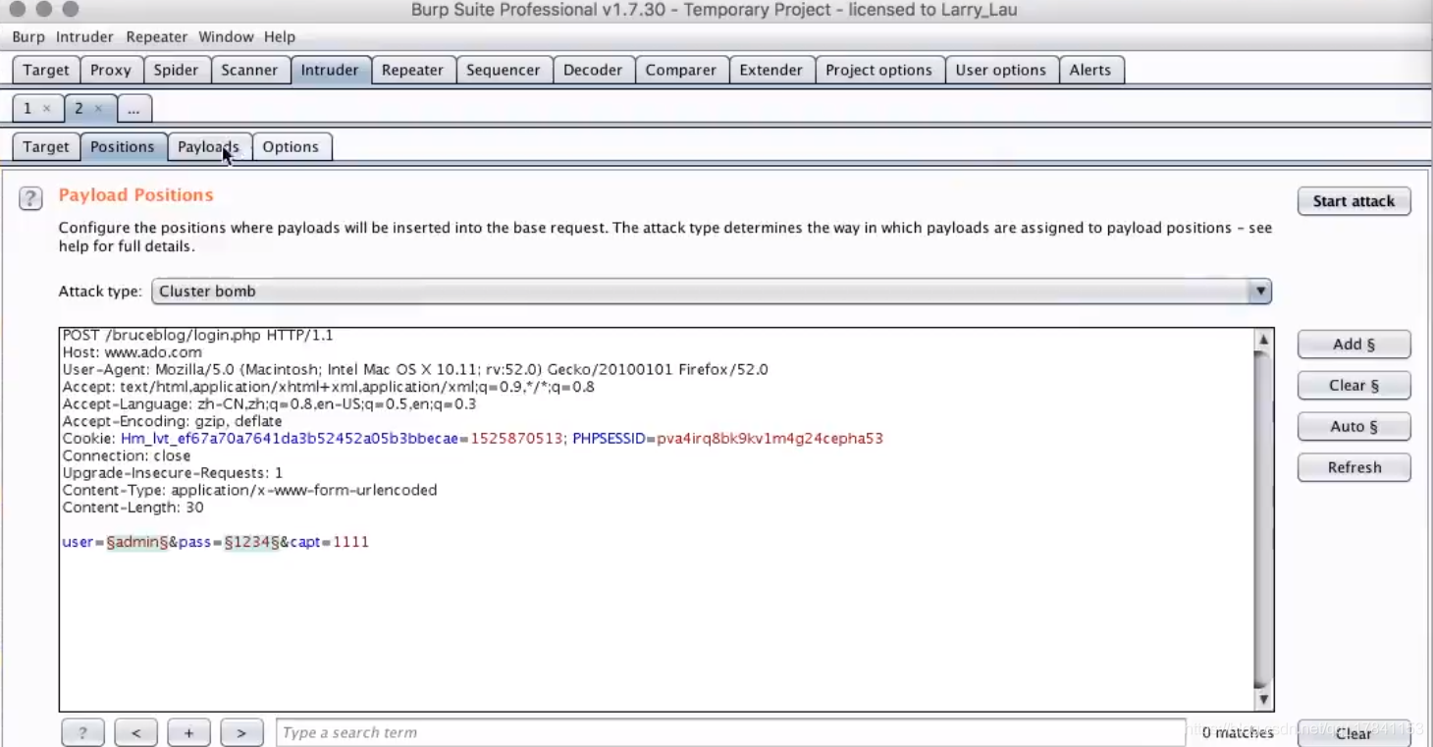
Task: Click the PHPSESSID cookie value
Action: point(770,439)
